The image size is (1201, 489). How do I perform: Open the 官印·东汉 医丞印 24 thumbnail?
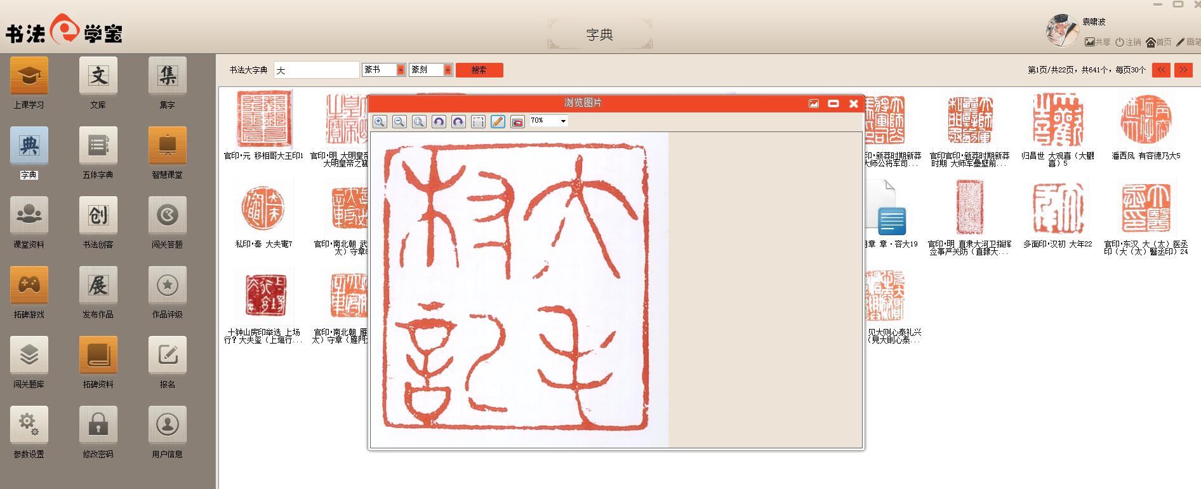click(1146, 208)
